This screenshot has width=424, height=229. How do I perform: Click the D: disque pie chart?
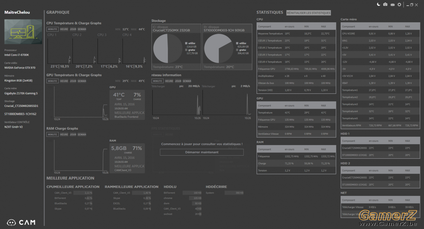click(219, 49)
